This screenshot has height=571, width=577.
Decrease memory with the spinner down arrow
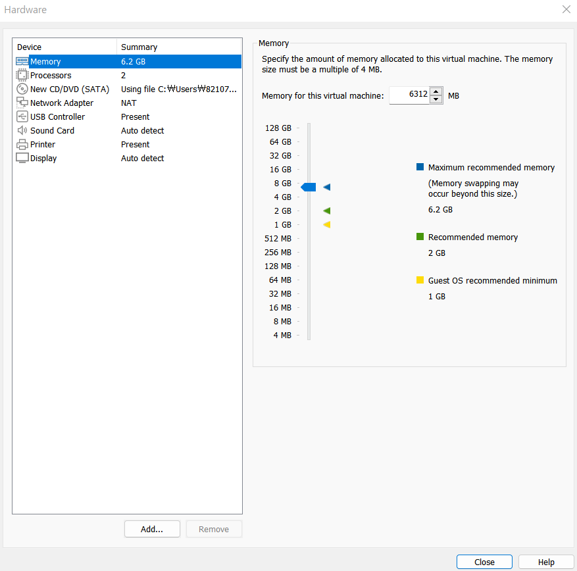(436, 99)
